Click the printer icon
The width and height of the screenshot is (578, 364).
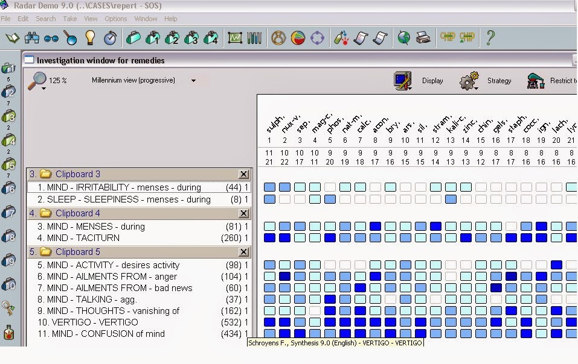pos(423,37)
